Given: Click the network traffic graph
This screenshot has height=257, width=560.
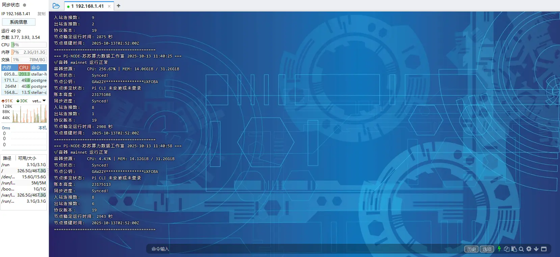Looking at the screenshot, I should (30, 114).
